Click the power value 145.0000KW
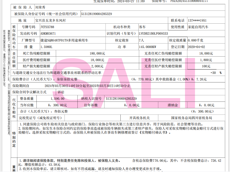This screenshot has width=230, height=172. (x=147, y=47)
